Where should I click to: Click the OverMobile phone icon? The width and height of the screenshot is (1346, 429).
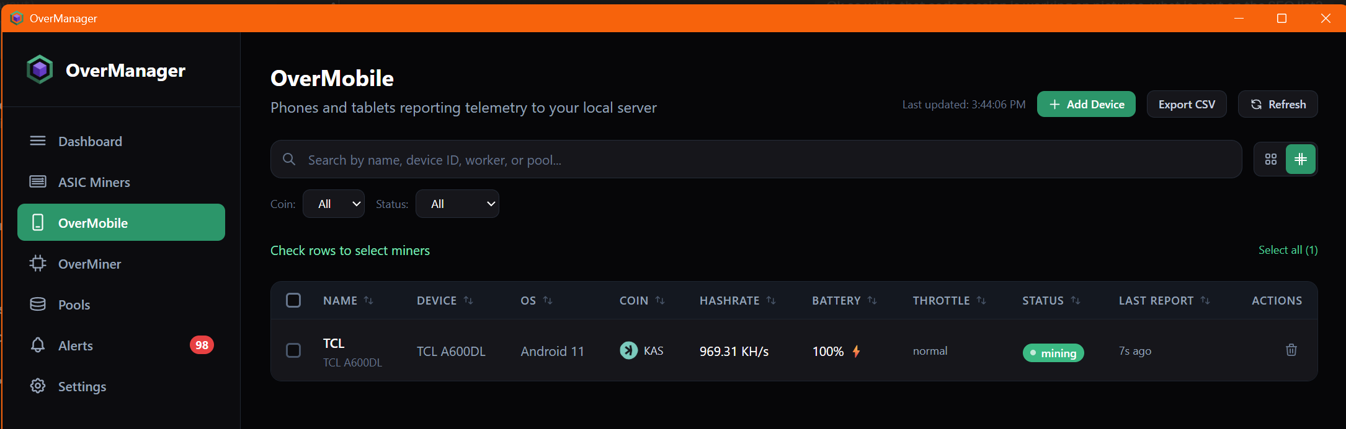click(38, 222)
